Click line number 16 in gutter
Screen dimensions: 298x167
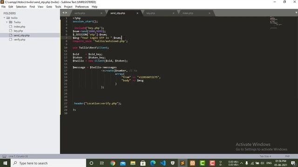tap(66, 67)
